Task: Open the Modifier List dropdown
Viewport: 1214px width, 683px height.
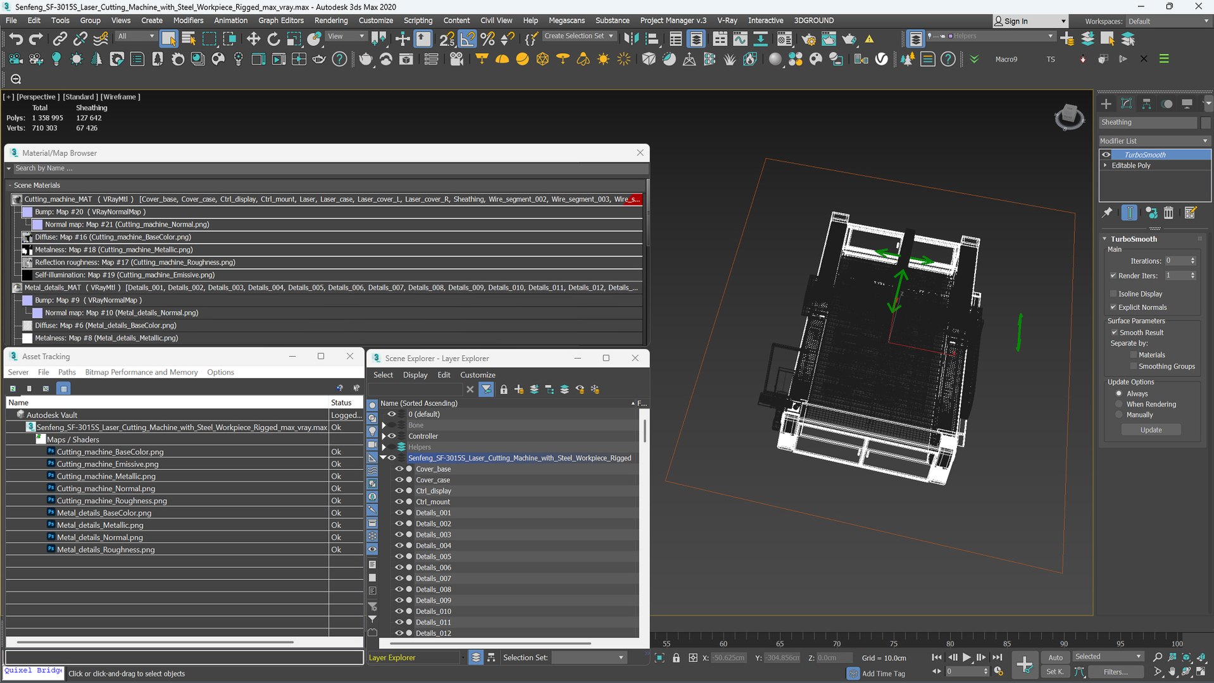Action: click(x=1155, y=141)
